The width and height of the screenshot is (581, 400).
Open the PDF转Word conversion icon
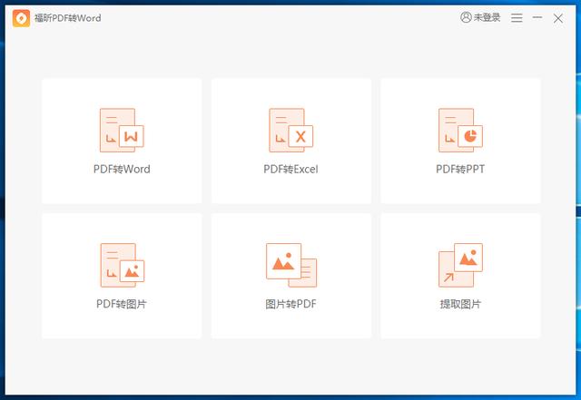coord(122,131)
